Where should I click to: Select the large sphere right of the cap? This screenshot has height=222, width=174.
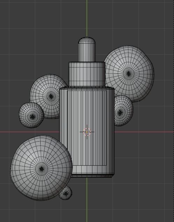coord(129,74)
